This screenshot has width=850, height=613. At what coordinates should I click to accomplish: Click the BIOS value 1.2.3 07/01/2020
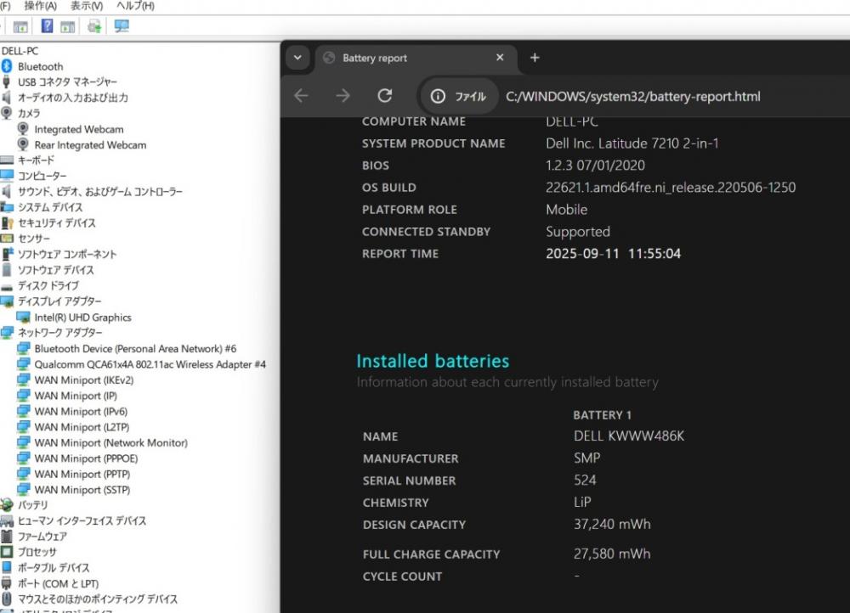(x=595, y=166)
